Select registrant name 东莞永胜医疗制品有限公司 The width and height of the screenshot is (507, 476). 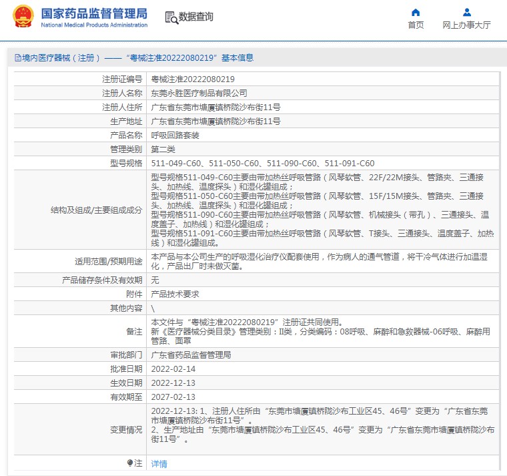[199, 93]
